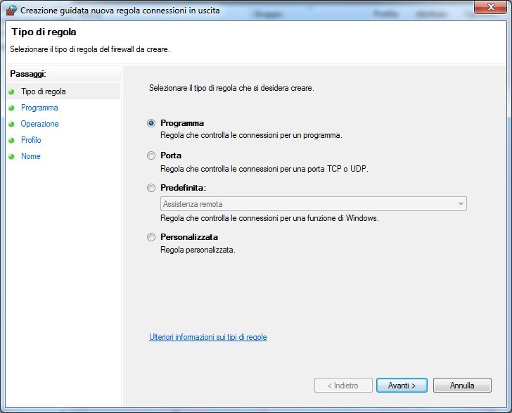The image size is (512, 413).
Task: Click green bullet beside Tipo di regola
Action: coord(11,92)
